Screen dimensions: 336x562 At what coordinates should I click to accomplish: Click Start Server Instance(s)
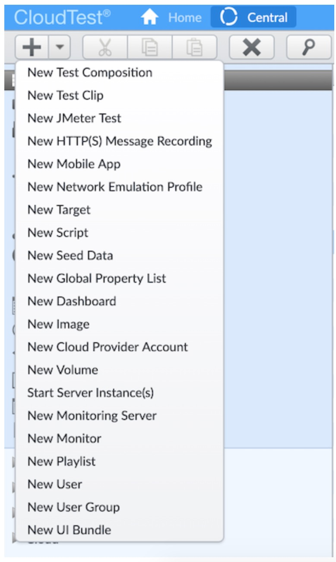tap(91, 393)
